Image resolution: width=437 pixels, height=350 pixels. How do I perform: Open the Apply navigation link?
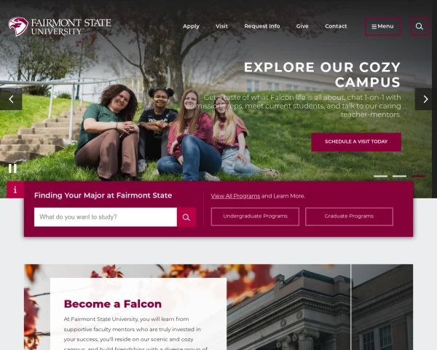tap(191, 26)
